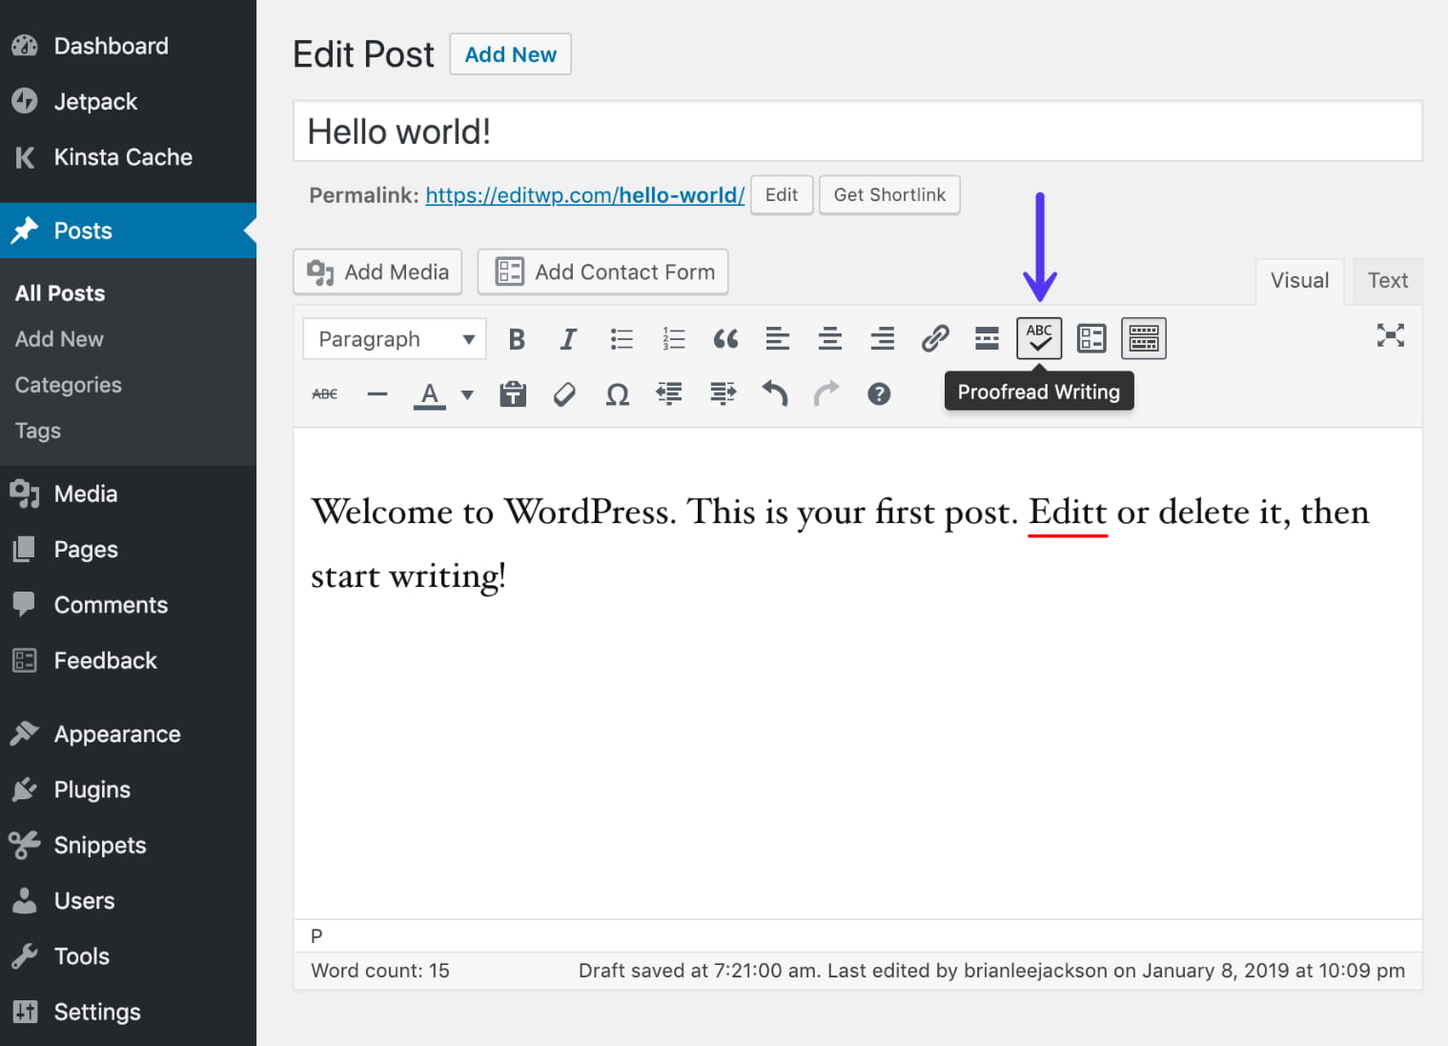Insert a blockquote
Image resolution: width=1448 pixels, height=1046 pixels.
tap(726, 338)
